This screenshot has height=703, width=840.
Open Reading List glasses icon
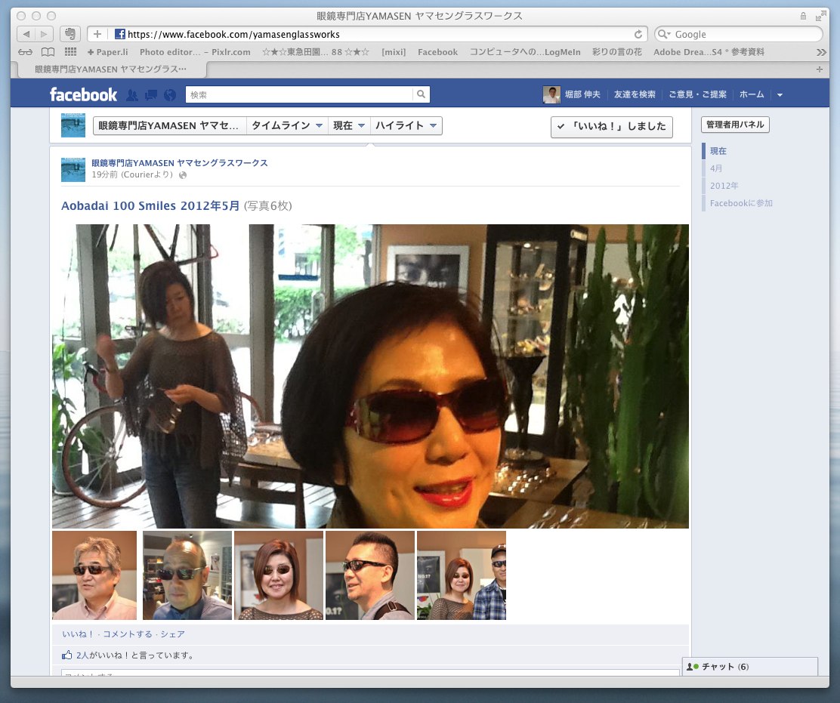point(25,52)
